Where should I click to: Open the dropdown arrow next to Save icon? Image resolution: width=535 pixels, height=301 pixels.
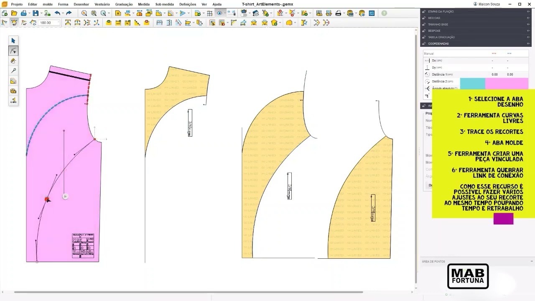tap(41, 13)
